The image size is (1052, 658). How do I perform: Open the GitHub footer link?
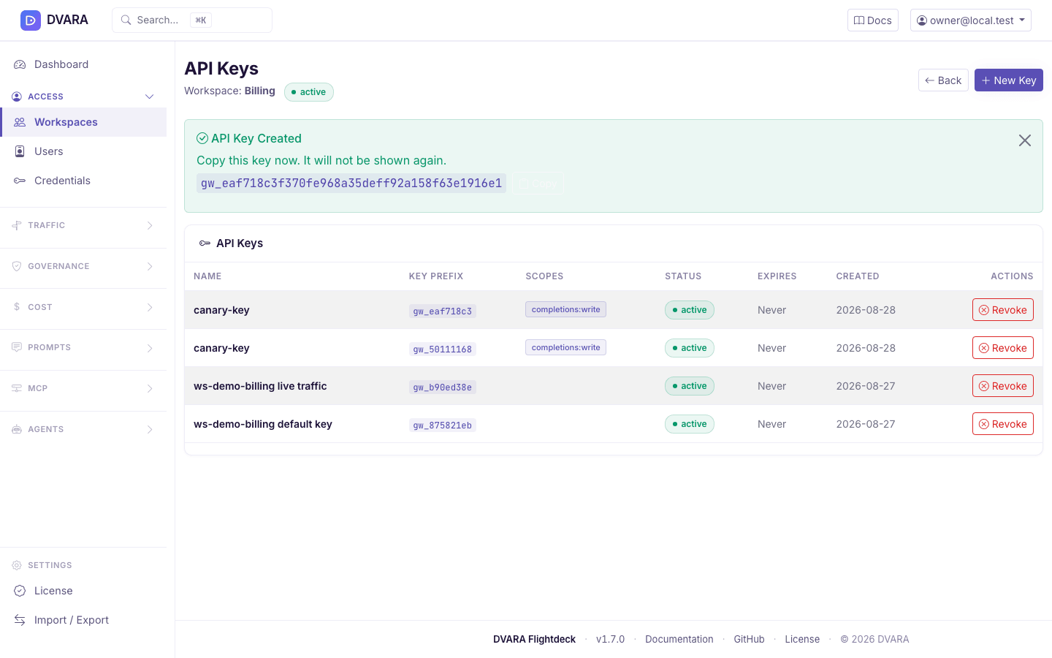pos(749,639)
